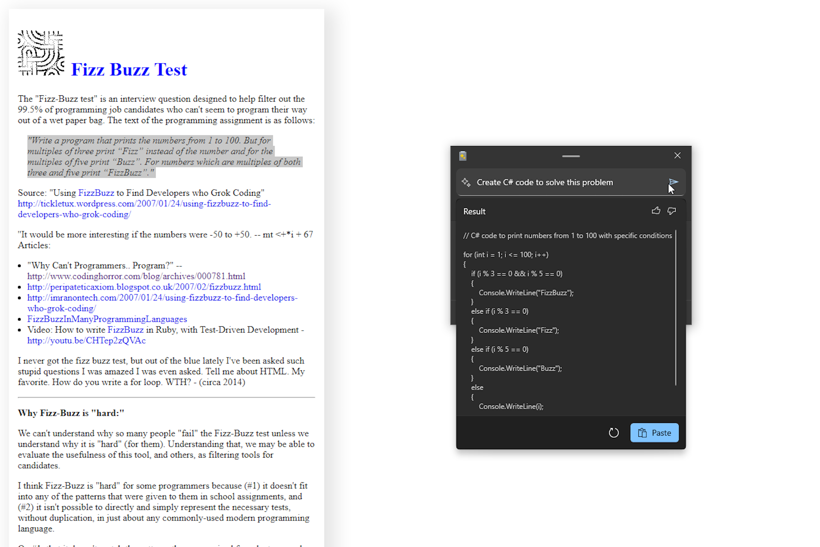Click the FizzBuzz link in Source line
The image size is (820, 547).
(96, 193)
